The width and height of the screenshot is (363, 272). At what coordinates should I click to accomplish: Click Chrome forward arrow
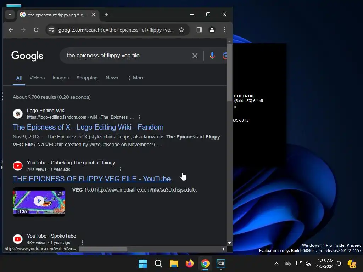(23, 30)
